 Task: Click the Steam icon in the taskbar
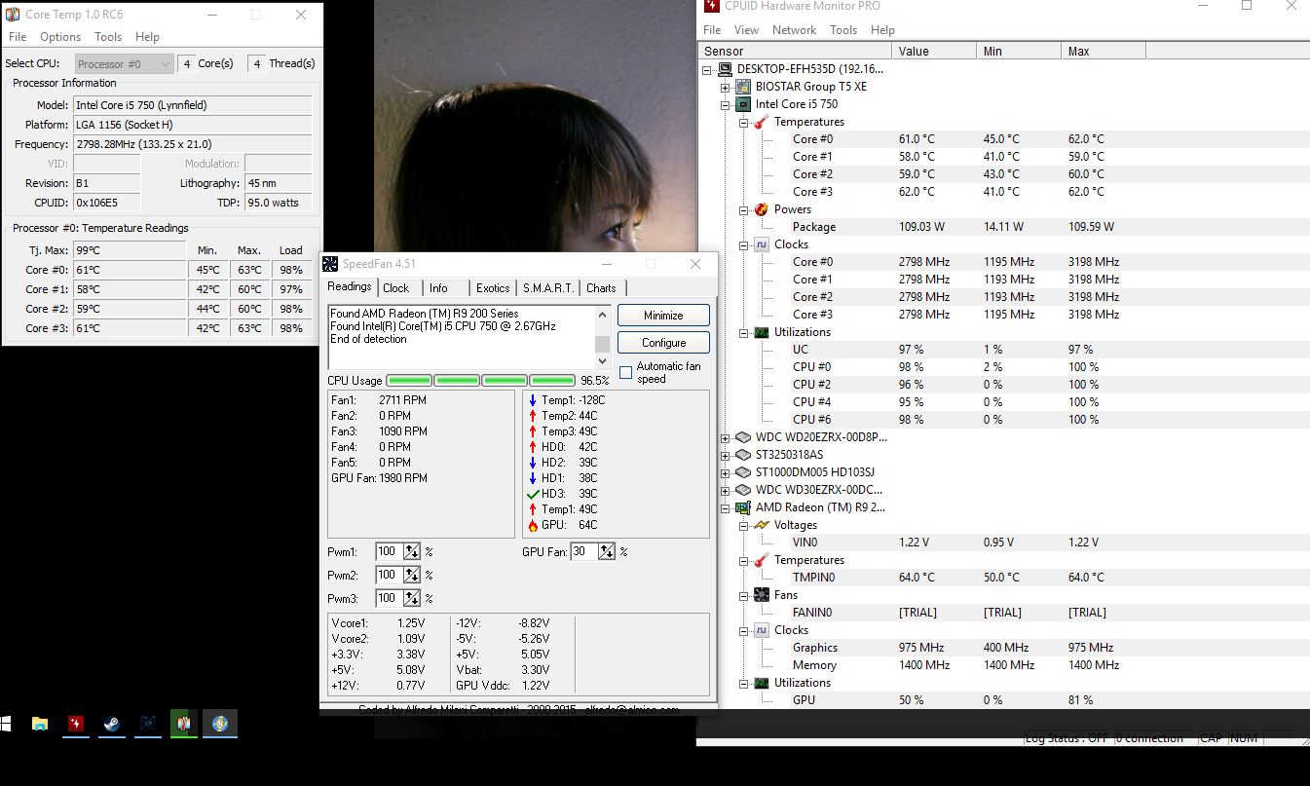[112, 724]
